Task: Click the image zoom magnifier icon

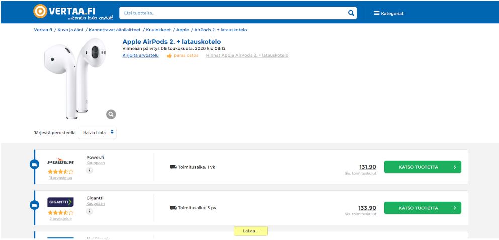Action: (x=111, y=114)
